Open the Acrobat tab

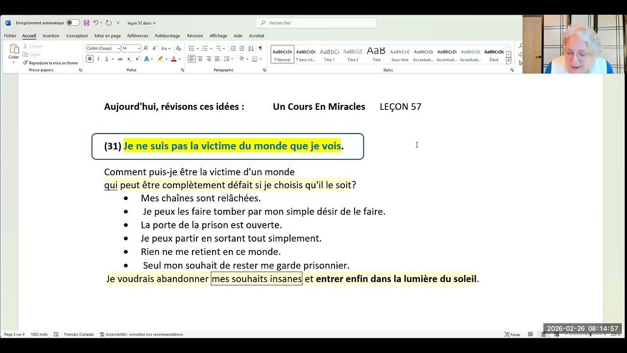point(257,36)
